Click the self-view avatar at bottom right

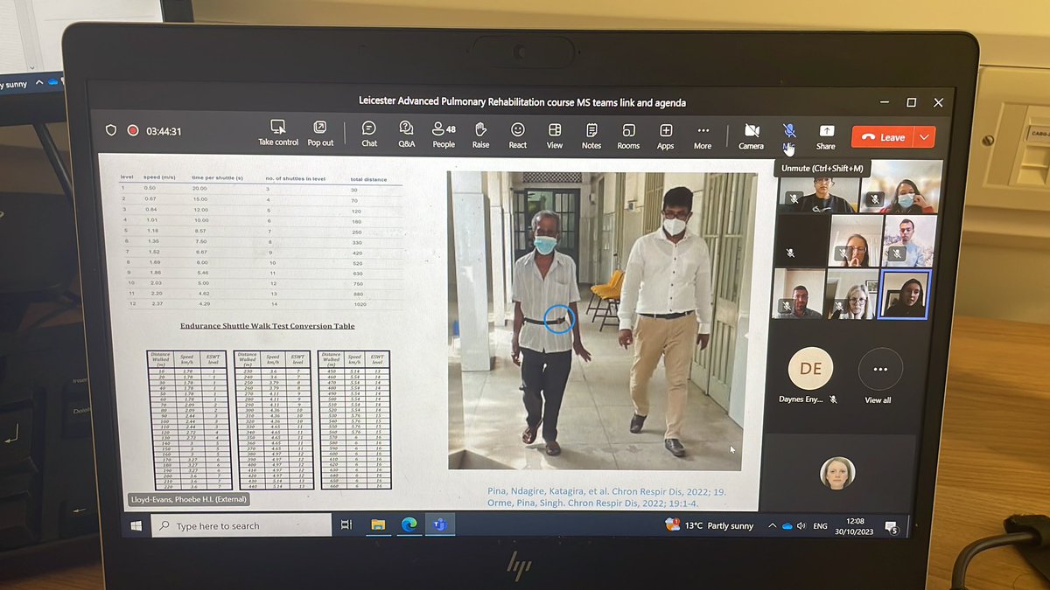point(836,473)
